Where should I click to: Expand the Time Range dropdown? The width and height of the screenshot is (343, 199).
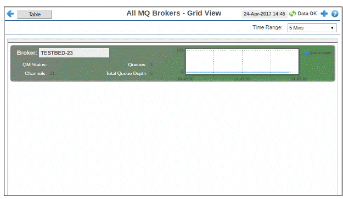point(312,28)
